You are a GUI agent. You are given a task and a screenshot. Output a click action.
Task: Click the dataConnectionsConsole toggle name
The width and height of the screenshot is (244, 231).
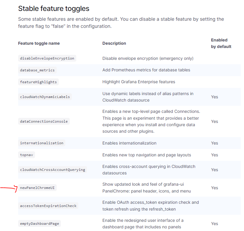[44, 121]
